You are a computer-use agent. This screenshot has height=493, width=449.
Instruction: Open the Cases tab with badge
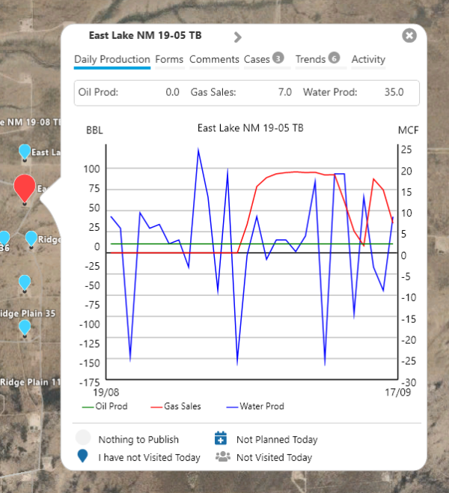[264, 58]
